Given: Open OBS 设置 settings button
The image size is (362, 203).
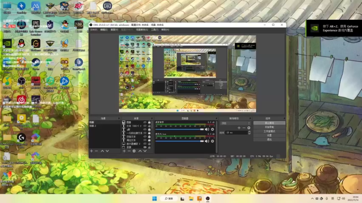Looking at the screenshot, I should (269, 135).
